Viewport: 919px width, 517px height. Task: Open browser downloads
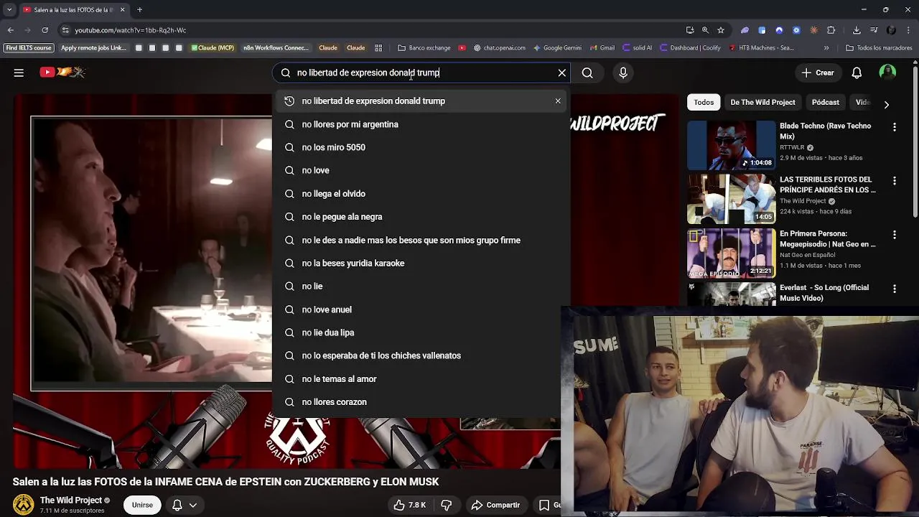click(857, 30)
